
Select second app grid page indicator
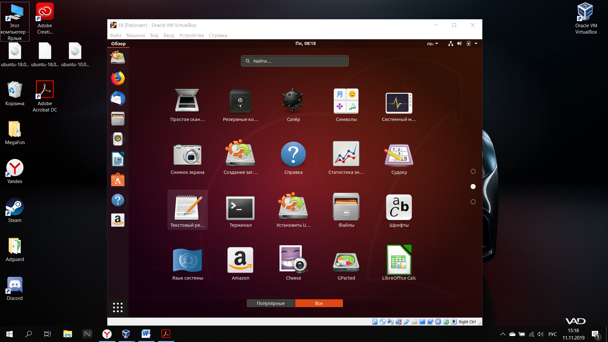(x=473, y=187)
